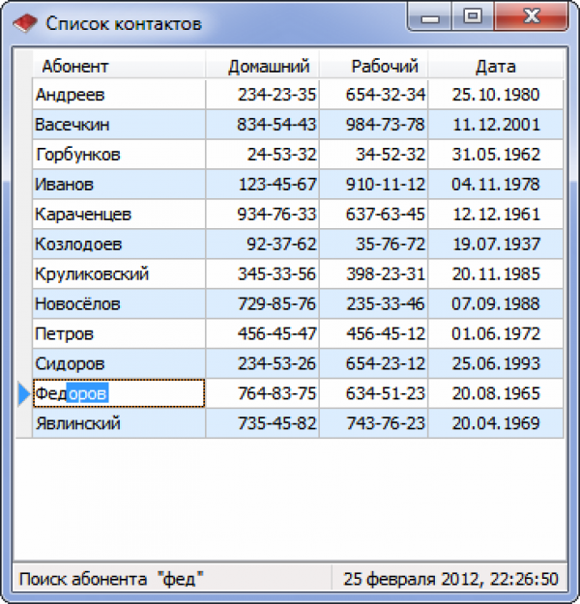Image resolution: width=580 pixels, height=604 pixels.
Task: Click in the Федоров edit field
Action: click(x=119, y=393)
